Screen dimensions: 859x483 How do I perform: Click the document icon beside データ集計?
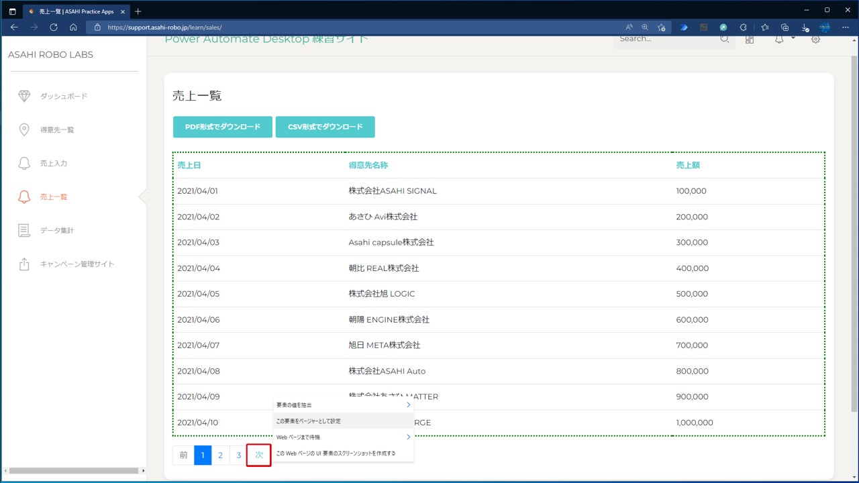pos(24,230)
